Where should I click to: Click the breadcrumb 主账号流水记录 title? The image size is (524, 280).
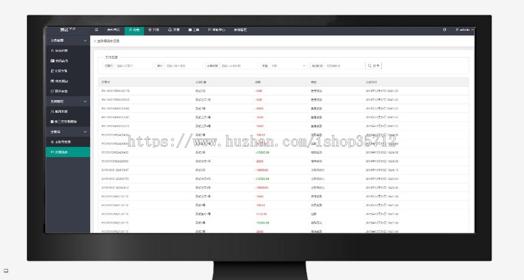click(x=108, y=41)
